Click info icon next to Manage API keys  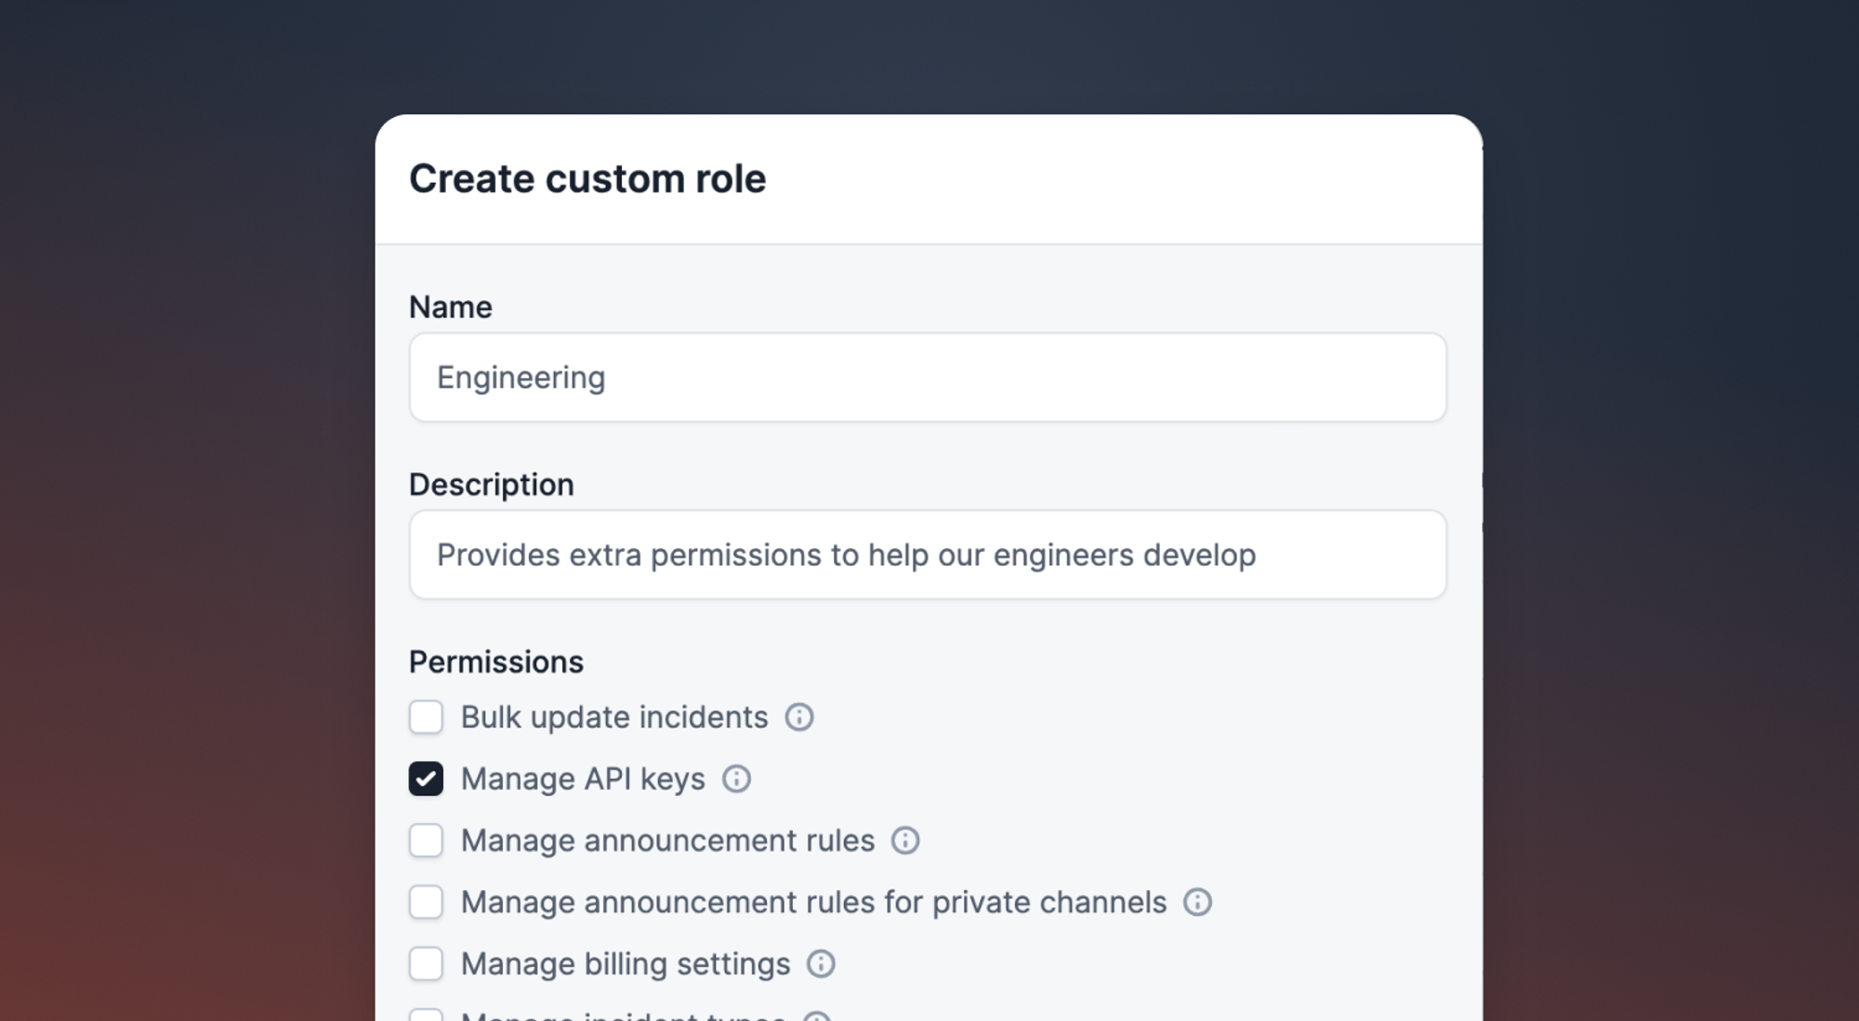click(736, 779)
